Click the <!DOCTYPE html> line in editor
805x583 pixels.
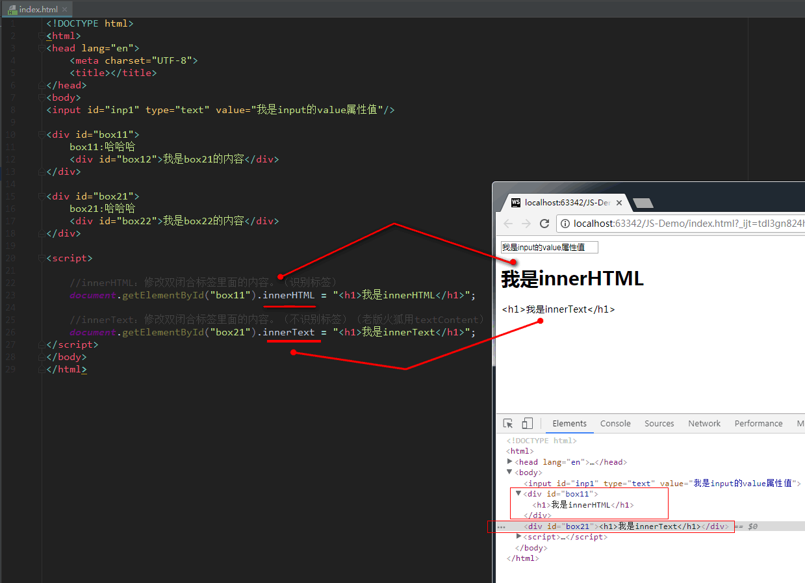pyautogui.click(x=90, y=23)
